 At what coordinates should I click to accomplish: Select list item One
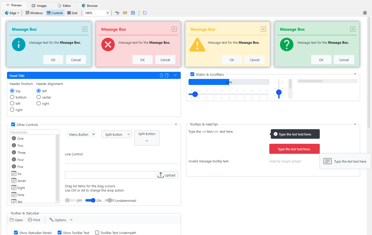point(33,138)
